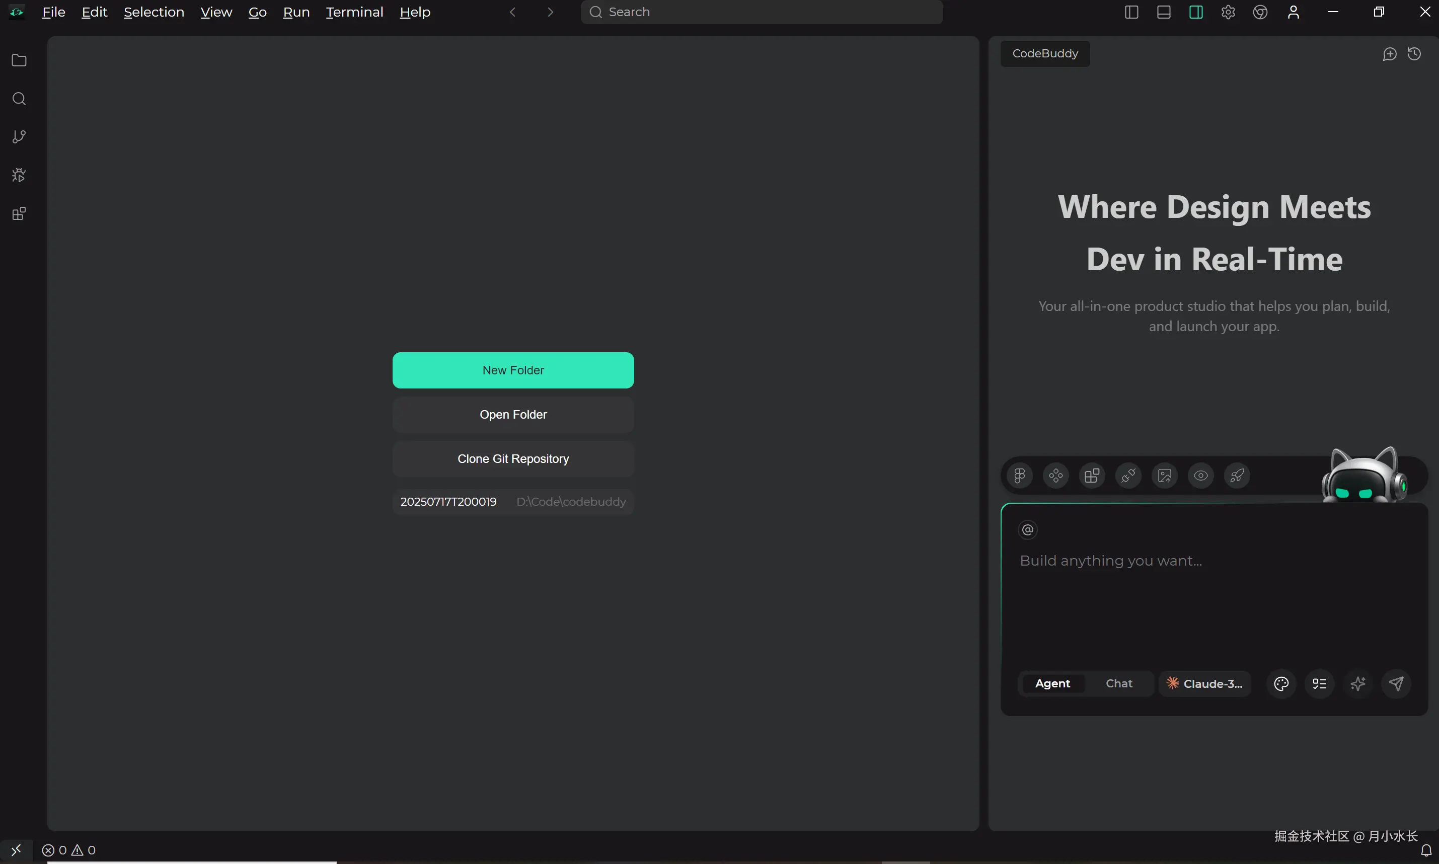Open the checklist rules icon menu

pyautogui.click(x=1319, y=683)
